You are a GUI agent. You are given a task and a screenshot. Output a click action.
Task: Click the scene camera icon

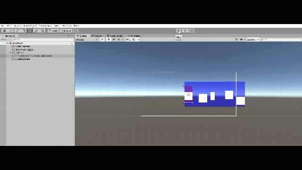tap(241, 40)
